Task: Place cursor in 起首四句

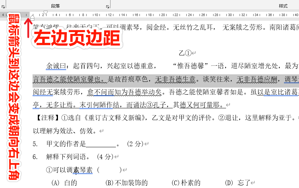Action: [86, 66]
